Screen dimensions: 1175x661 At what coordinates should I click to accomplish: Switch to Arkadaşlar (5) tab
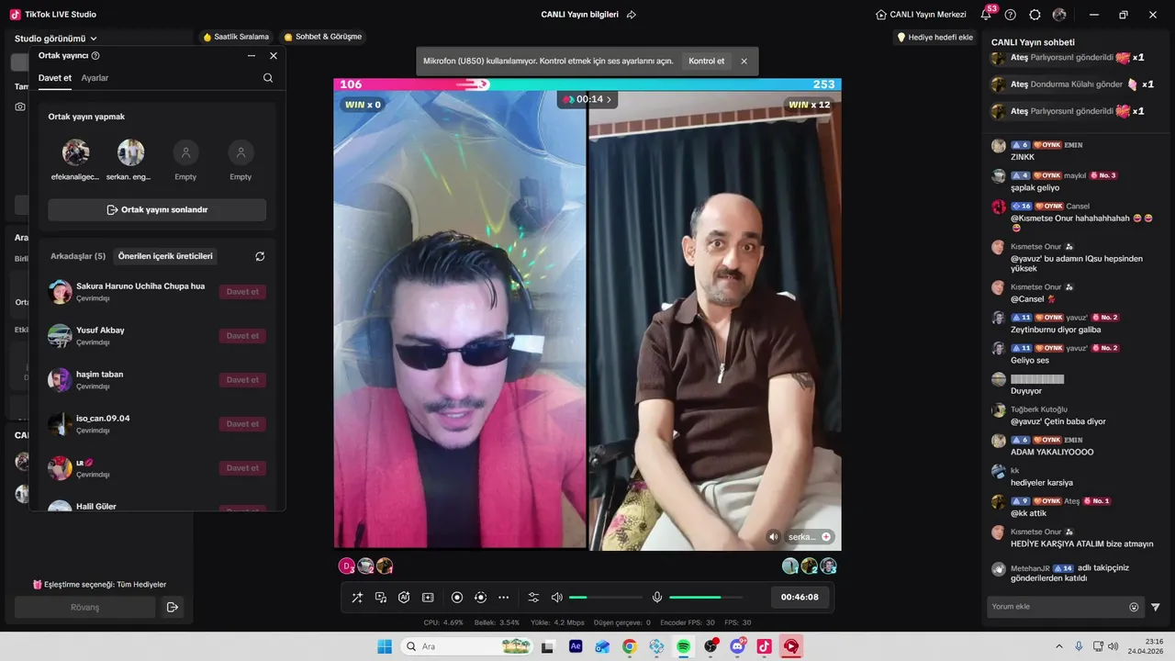point(78,256)
